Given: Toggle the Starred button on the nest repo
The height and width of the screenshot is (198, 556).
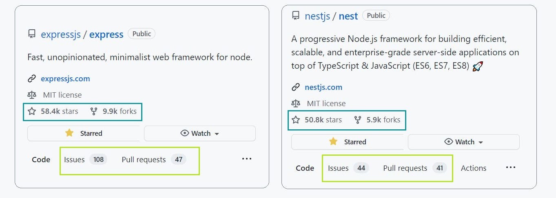Looking at the screenshot, I should [347, 142].
